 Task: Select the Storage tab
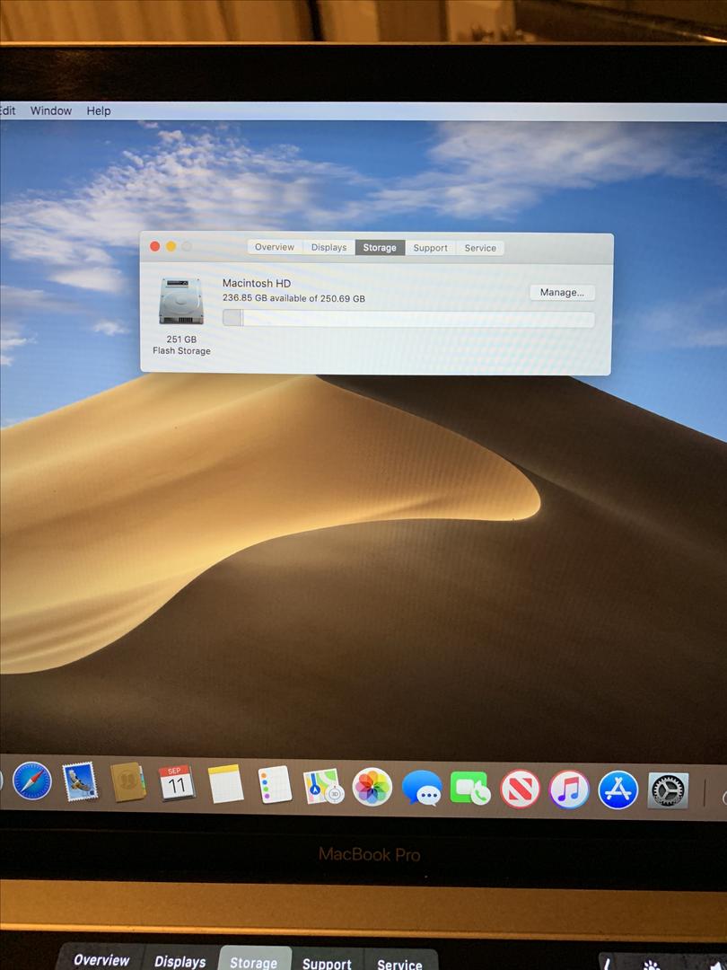coord(380,248)
